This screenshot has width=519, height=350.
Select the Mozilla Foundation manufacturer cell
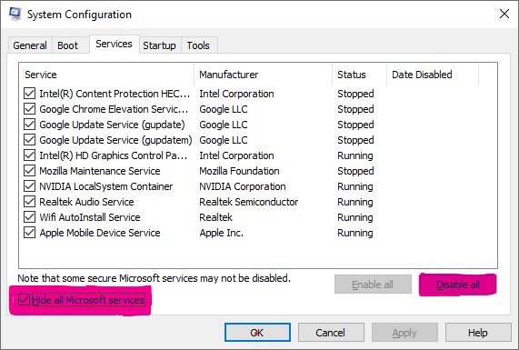pos(239,171)
